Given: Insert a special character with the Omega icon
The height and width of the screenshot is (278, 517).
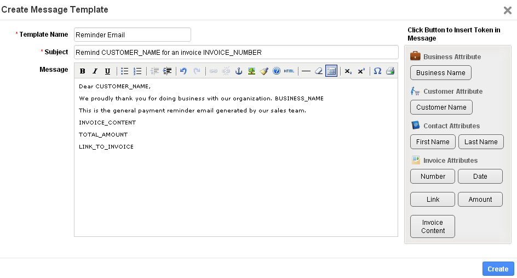Looking at the screenshot, I should 377,71.
